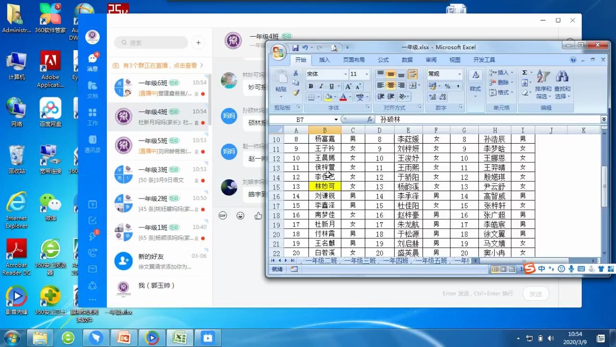
Task: Open the font size 11 dropdown
Action: coord(367,74)
